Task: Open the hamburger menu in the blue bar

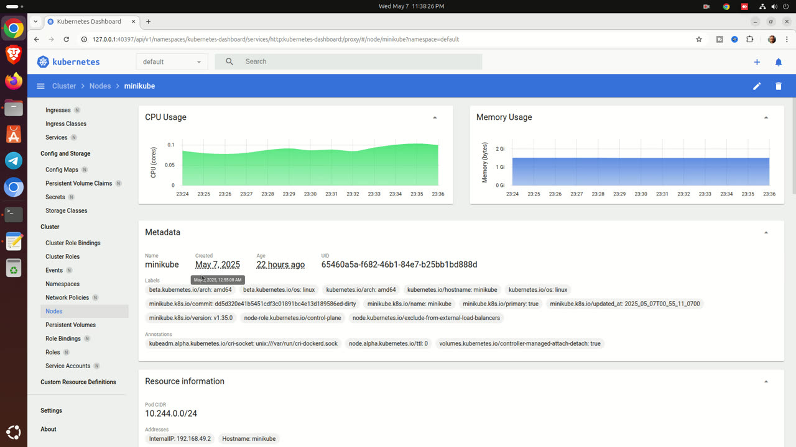Action: [40, 86]
